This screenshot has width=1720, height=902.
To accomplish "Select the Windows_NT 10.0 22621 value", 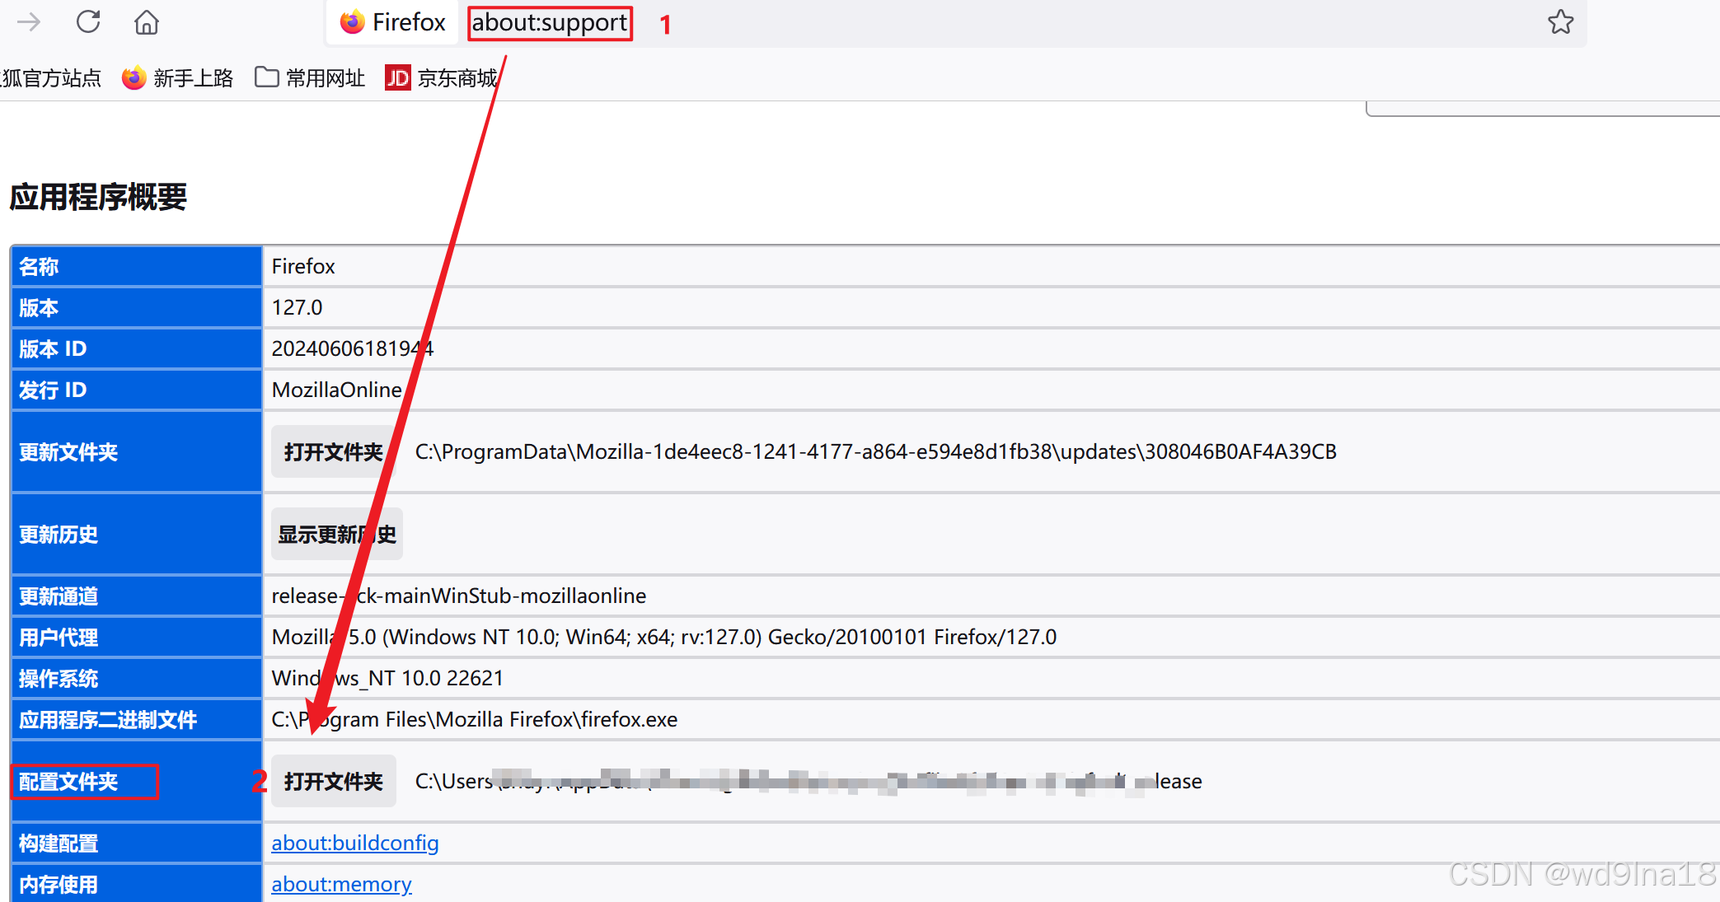I will click(387, 678).
